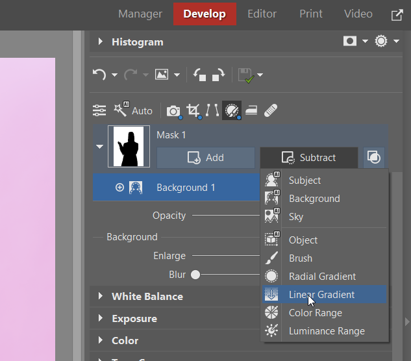This screenshot has height=361, width=411.
Task: Click the Subtract mask button
Action: click(309, 157)
